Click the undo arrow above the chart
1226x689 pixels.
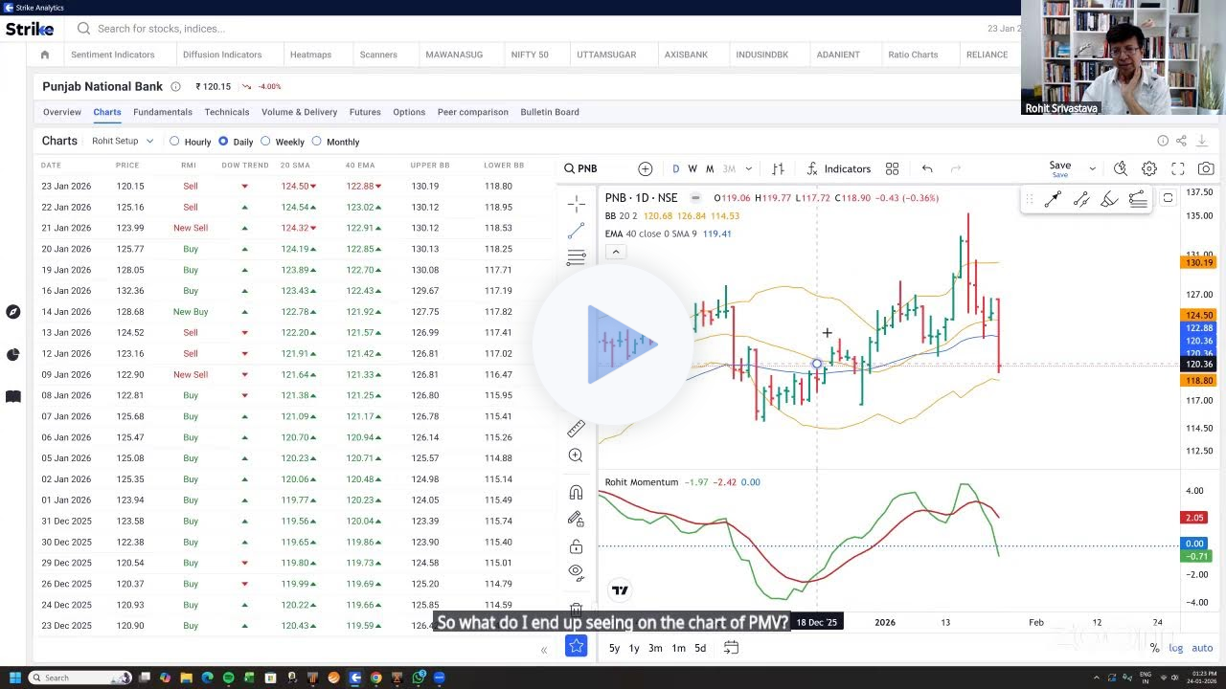926,168
